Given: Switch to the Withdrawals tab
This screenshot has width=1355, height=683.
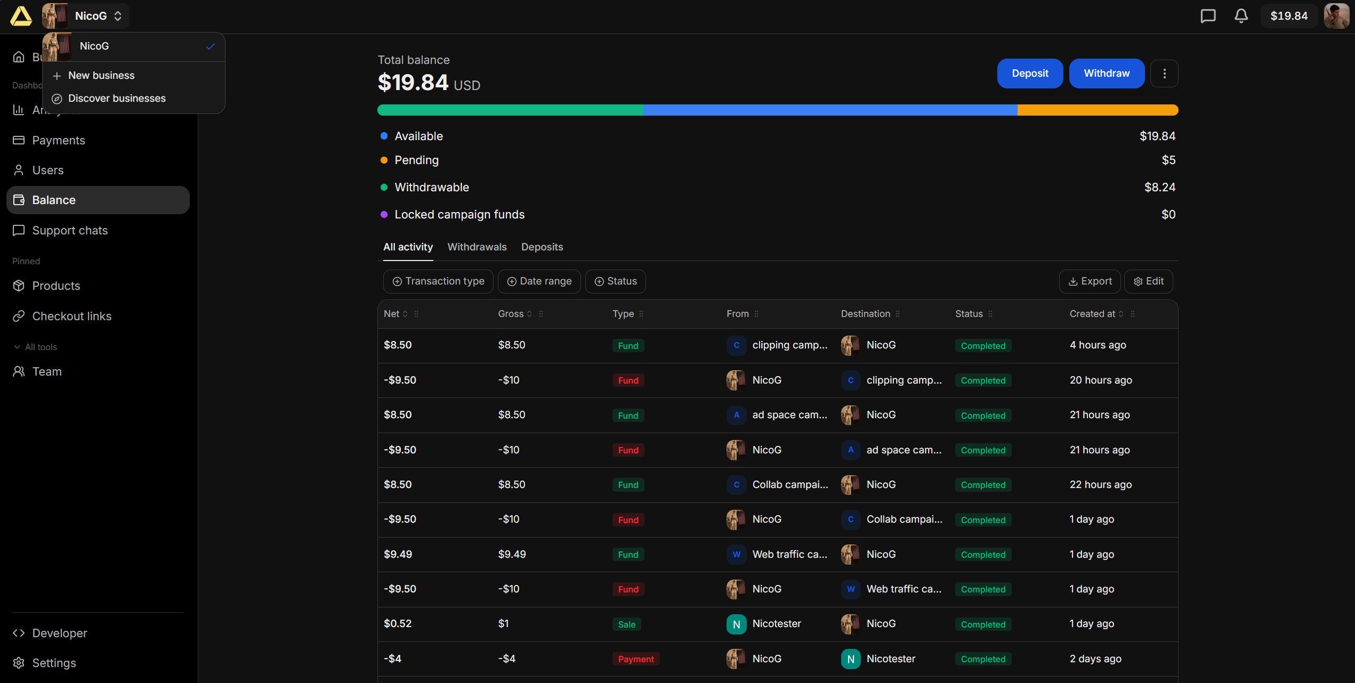Looking at the screenshot, I should click(477, 247).
